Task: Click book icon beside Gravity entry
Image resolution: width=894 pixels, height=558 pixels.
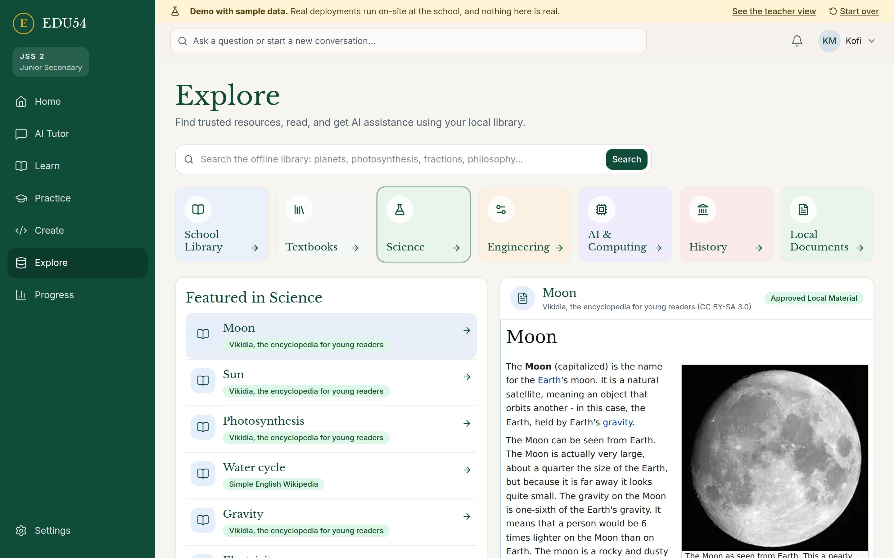Action: [203, 520]
